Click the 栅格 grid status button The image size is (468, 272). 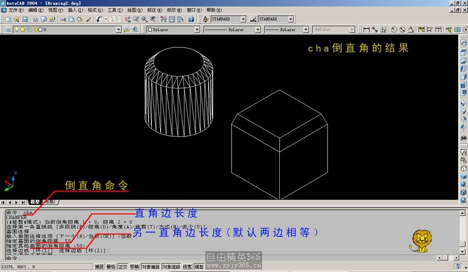[x=111, y=267]
